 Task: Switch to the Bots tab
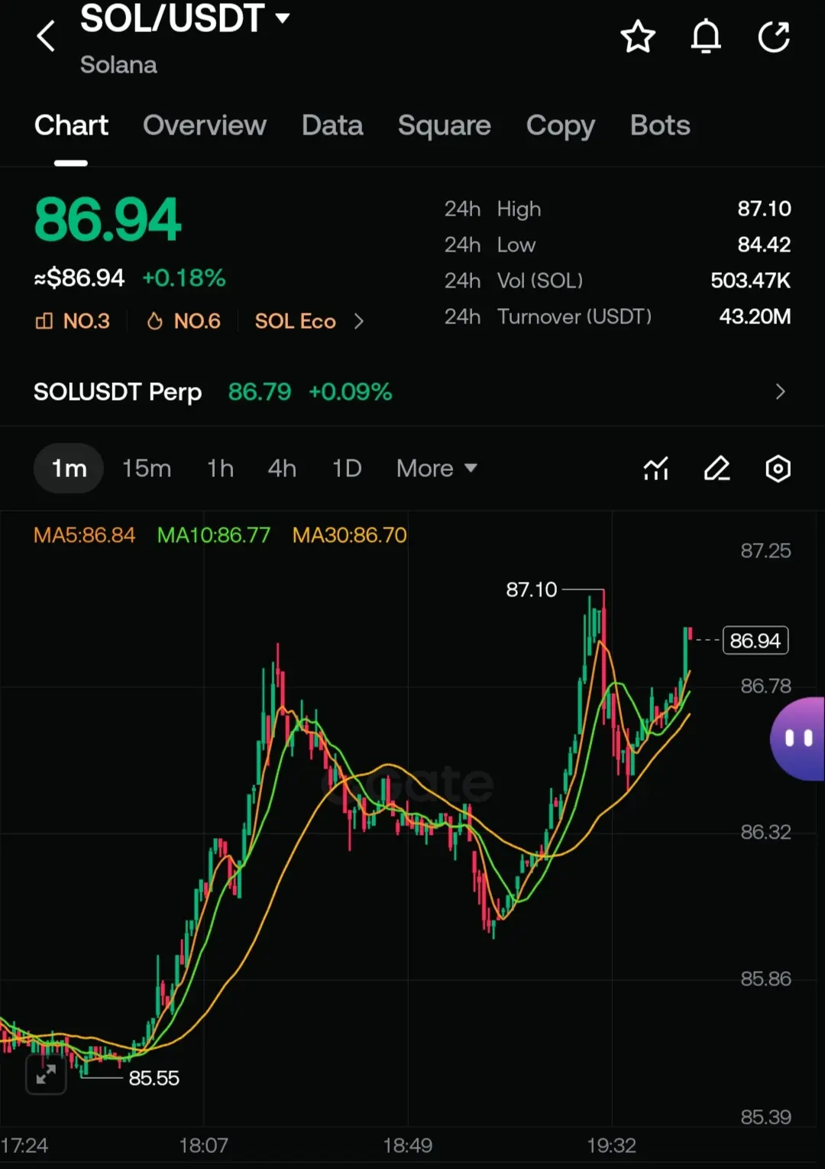(660, 125)
